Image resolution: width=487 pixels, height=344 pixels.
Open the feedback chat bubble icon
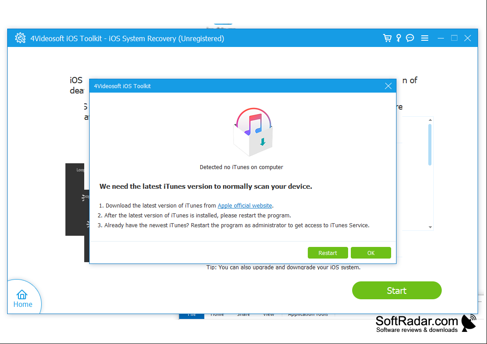point(410,38)
